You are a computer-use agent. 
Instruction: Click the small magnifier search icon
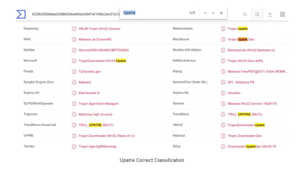pos(245,14)
